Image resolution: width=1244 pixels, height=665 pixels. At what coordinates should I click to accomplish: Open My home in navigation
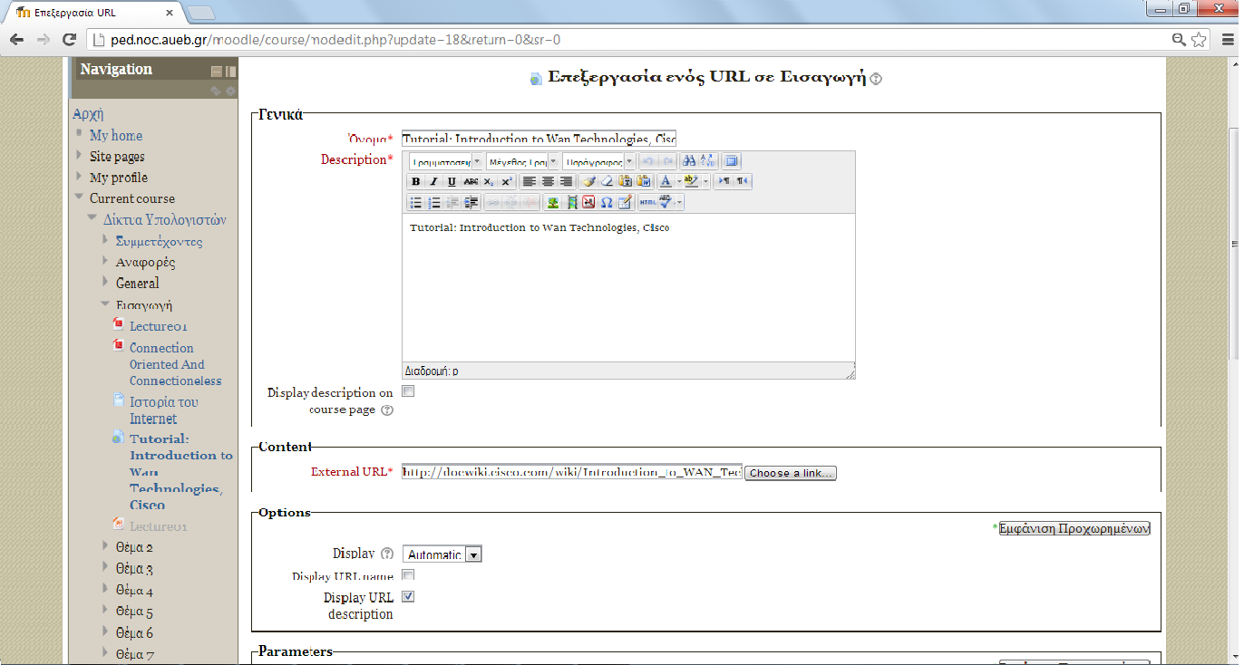(x=116, y=136)
